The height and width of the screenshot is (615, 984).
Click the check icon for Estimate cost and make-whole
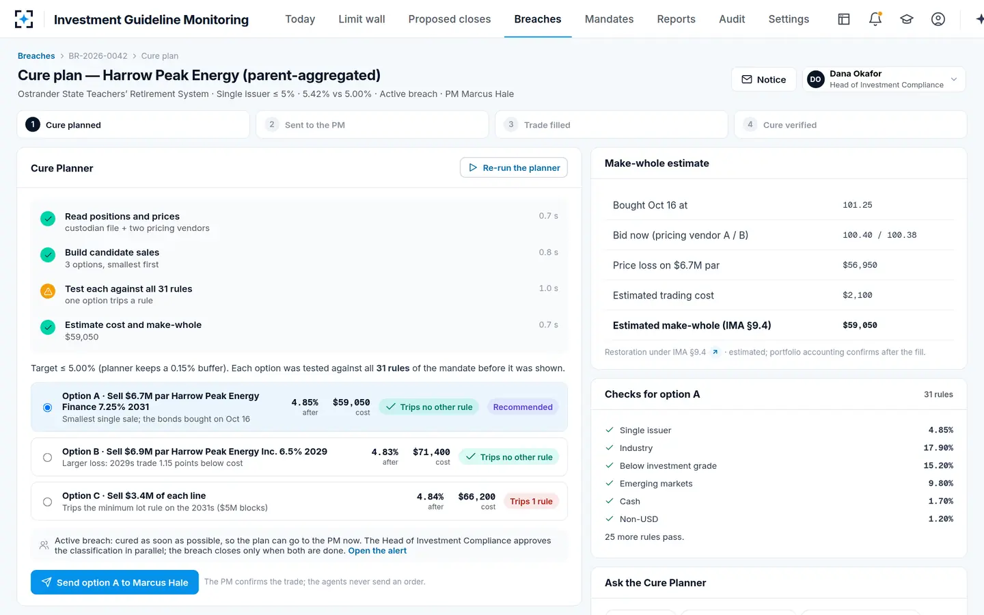(48, 327)
